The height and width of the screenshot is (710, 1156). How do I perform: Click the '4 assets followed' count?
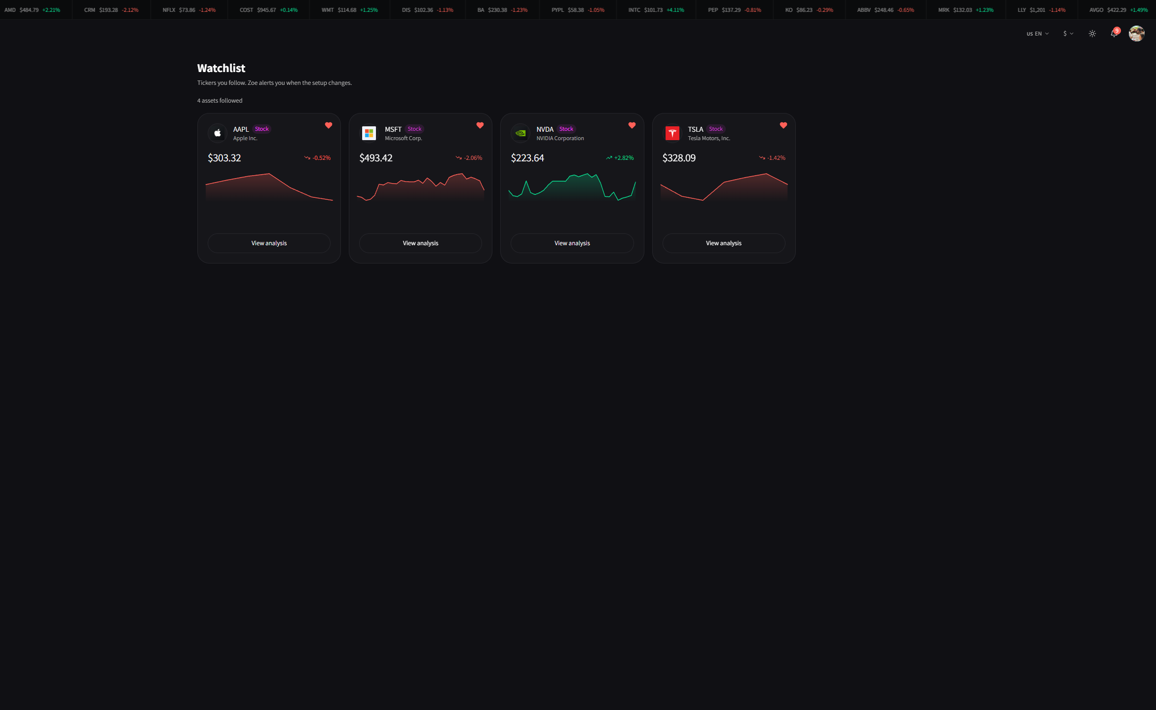220,101
